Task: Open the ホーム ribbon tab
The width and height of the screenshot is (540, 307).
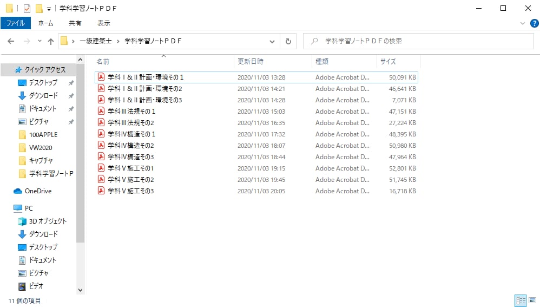Action: pyautogui.click(x=46, y=23)
